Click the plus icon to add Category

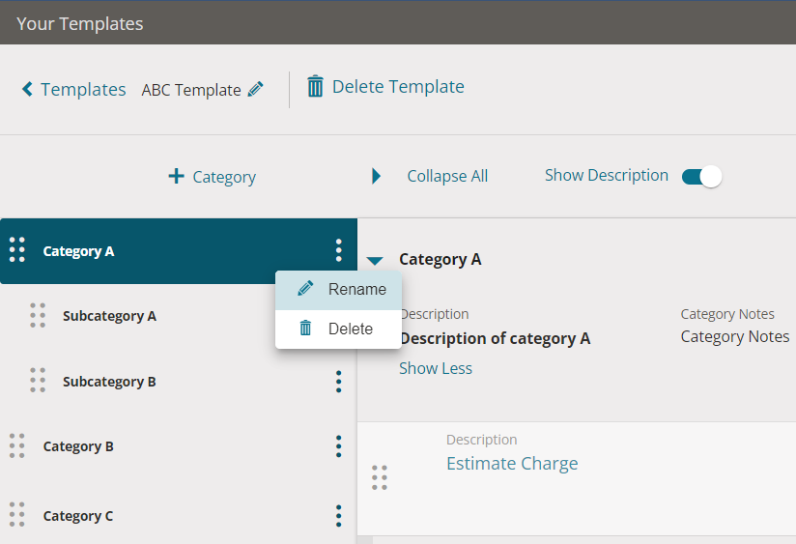176,176
